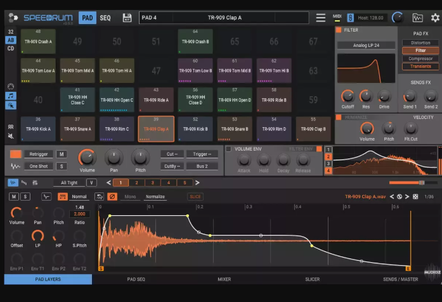This screenshot has height=302, width=442.
Task: Toggle layer solo S button
Action: (x=25, y=196)
